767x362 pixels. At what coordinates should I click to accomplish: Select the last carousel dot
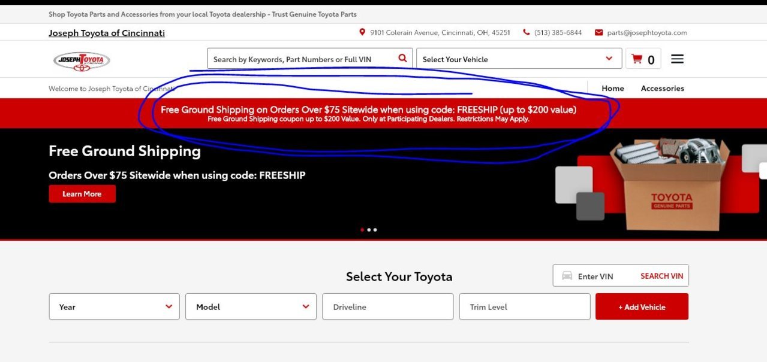tap(375, 230)
